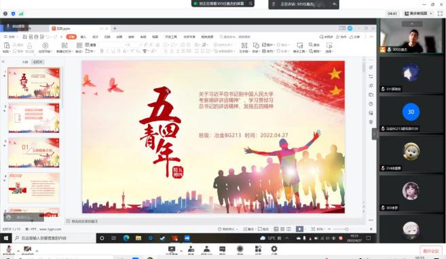Switch to normal view mode icon
This screenshot has width=446, height=259.
(276, 229)
